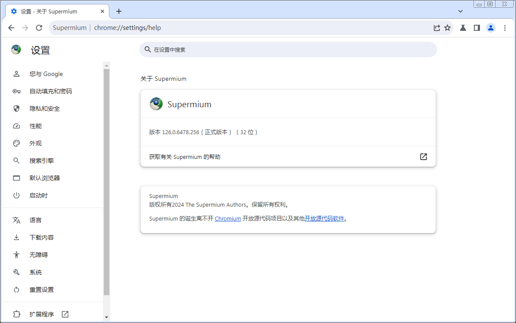Click the 关于 Supermium heading
Screen dimensions: 516x323
point(164,79)
